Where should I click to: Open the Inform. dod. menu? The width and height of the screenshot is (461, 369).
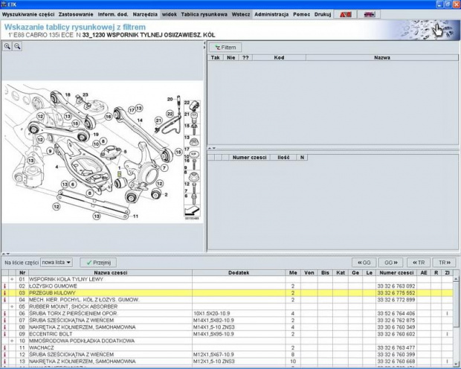[113, 14]
